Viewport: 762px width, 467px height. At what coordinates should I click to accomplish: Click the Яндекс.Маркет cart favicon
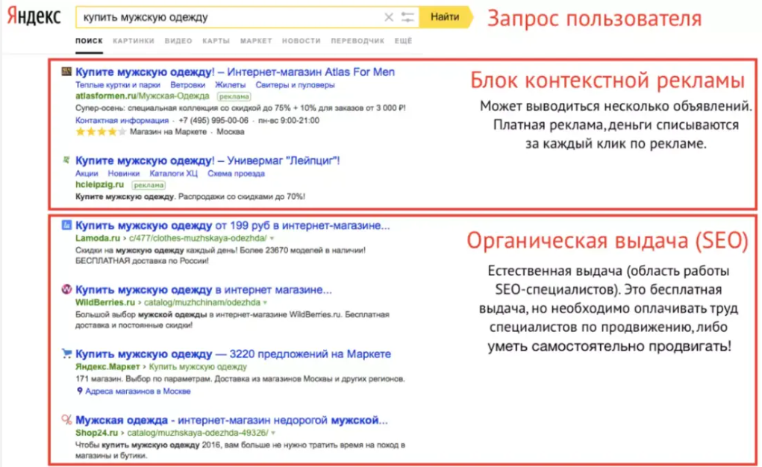(66, 354)
